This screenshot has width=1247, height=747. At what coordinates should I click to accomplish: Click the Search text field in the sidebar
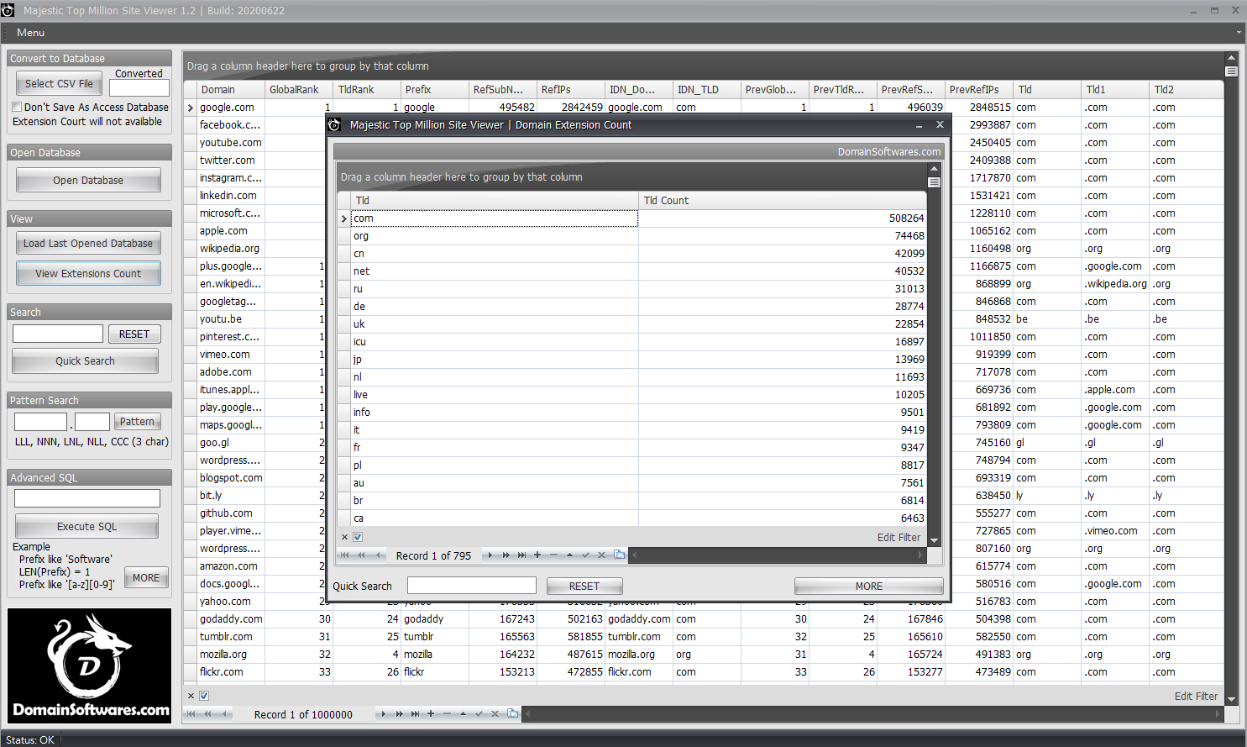(58, 334)
